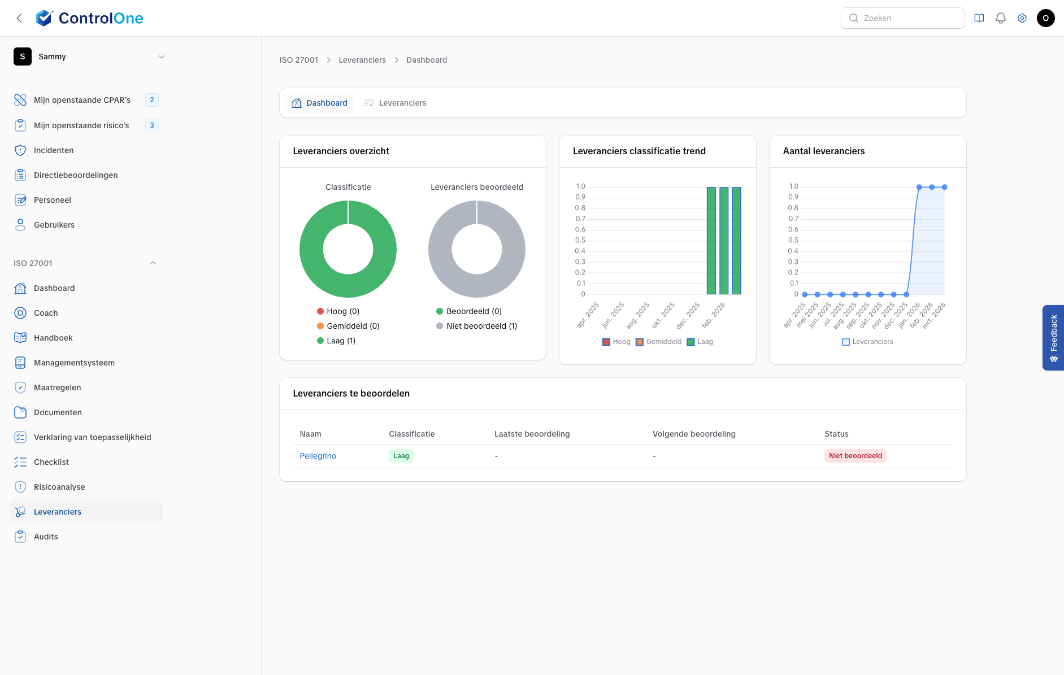
Task: Expand the Sammy workspace dropdown
Action: point(161,56)
